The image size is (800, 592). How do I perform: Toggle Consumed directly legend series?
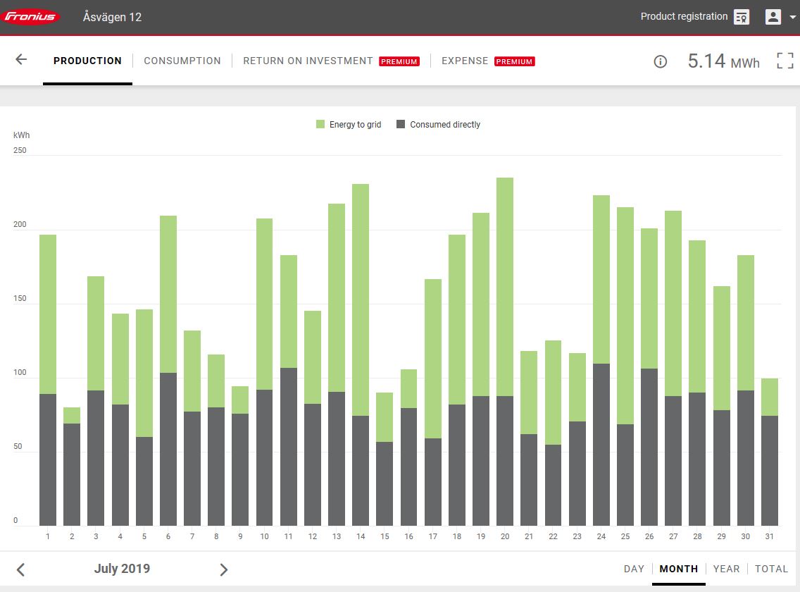[438, 125]
